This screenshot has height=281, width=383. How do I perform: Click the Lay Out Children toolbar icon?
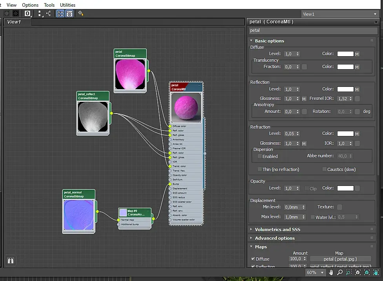click(x=49, y=13)
